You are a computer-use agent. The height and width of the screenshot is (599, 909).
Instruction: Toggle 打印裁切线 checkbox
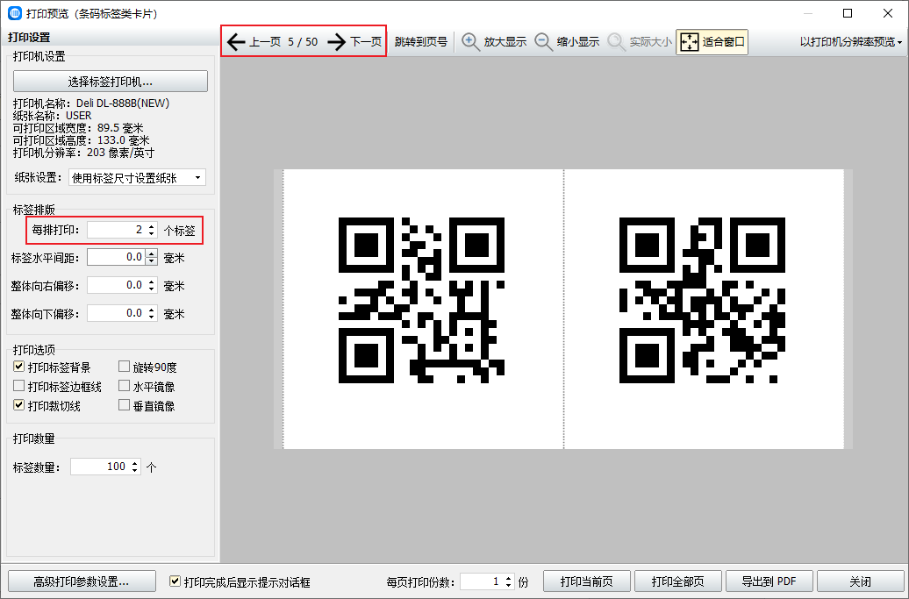[19, 405]
